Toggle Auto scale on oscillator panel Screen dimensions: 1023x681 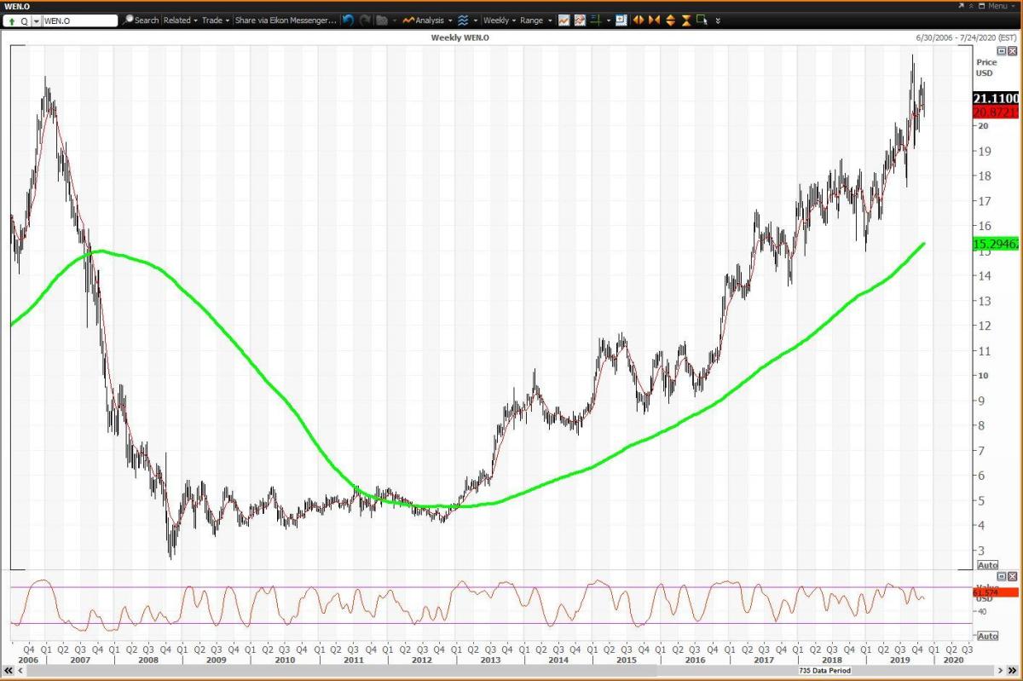pyautogui.click(x=986, y=636)
